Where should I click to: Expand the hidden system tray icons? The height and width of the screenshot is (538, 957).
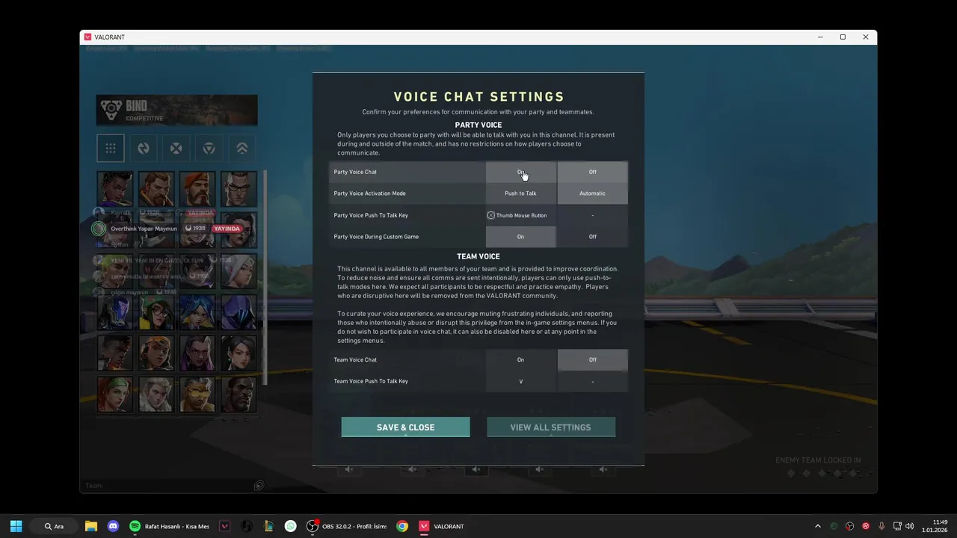[x=817, y=526]
